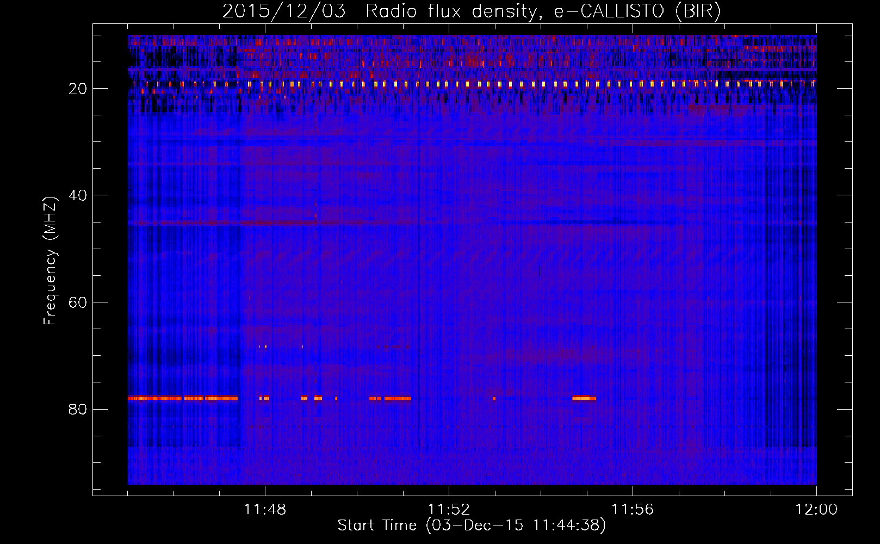
Task: Click the frequency tick label "60"
Action: tap(78, 302)
